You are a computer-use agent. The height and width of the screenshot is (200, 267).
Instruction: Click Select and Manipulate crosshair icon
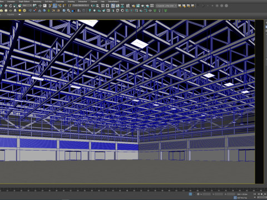pyautogui.click(x=40, y=6)
